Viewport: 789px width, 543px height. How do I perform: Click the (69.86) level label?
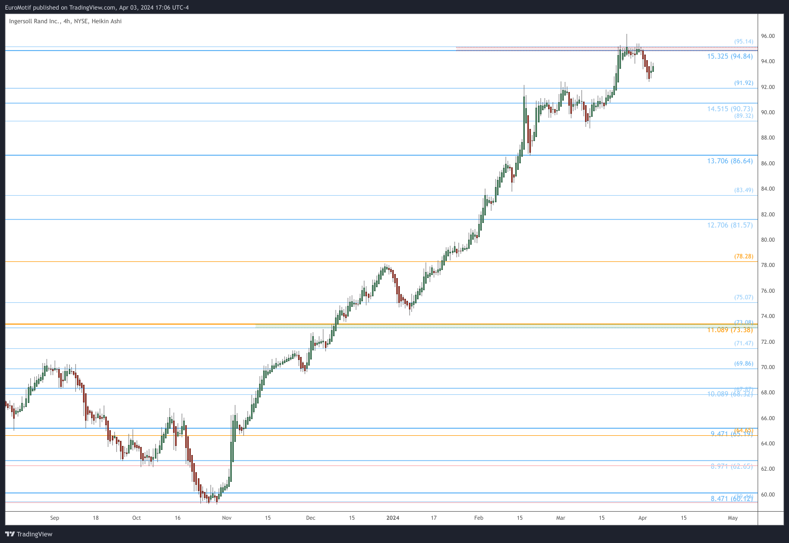743,364
